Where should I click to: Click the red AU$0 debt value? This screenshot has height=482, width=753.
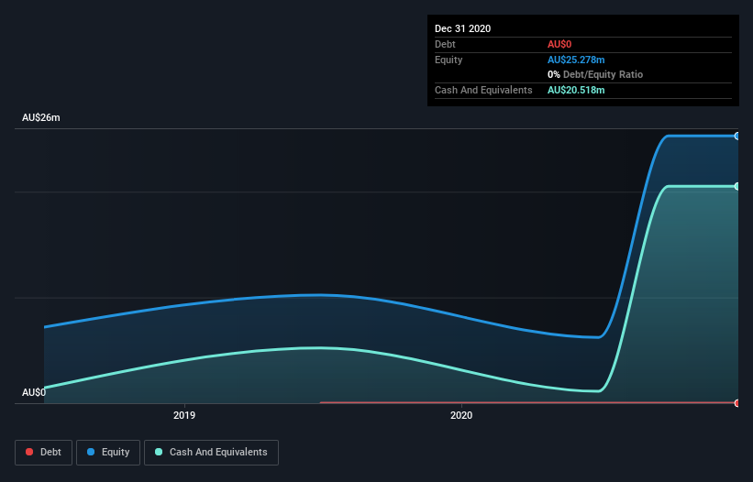point(559,44)
